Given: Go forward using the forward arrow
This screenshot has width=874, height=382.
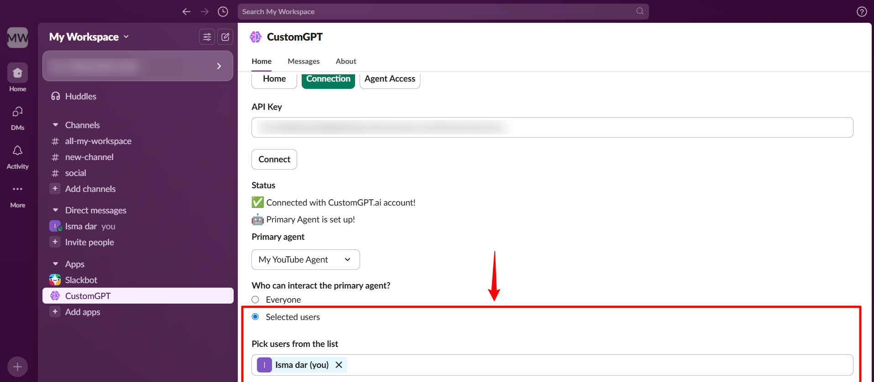Looking at the screenshot, I should tap(204, 12).
